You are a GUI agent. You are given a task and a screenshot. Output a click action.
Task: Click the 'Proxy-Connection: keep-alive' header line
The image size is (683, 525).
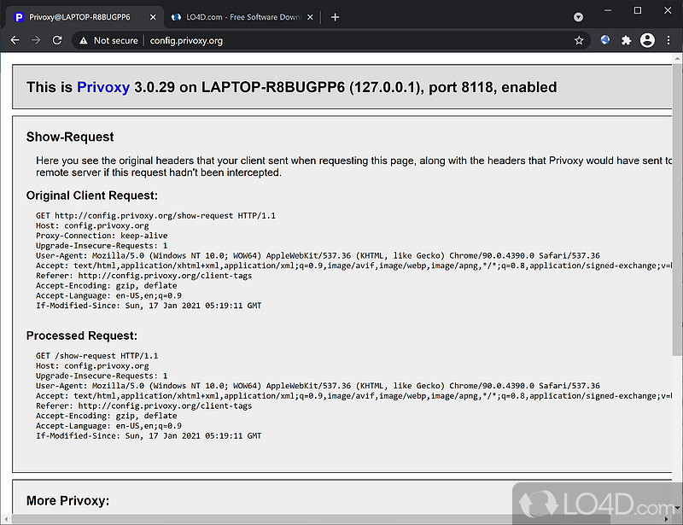[x=102, y=236]
